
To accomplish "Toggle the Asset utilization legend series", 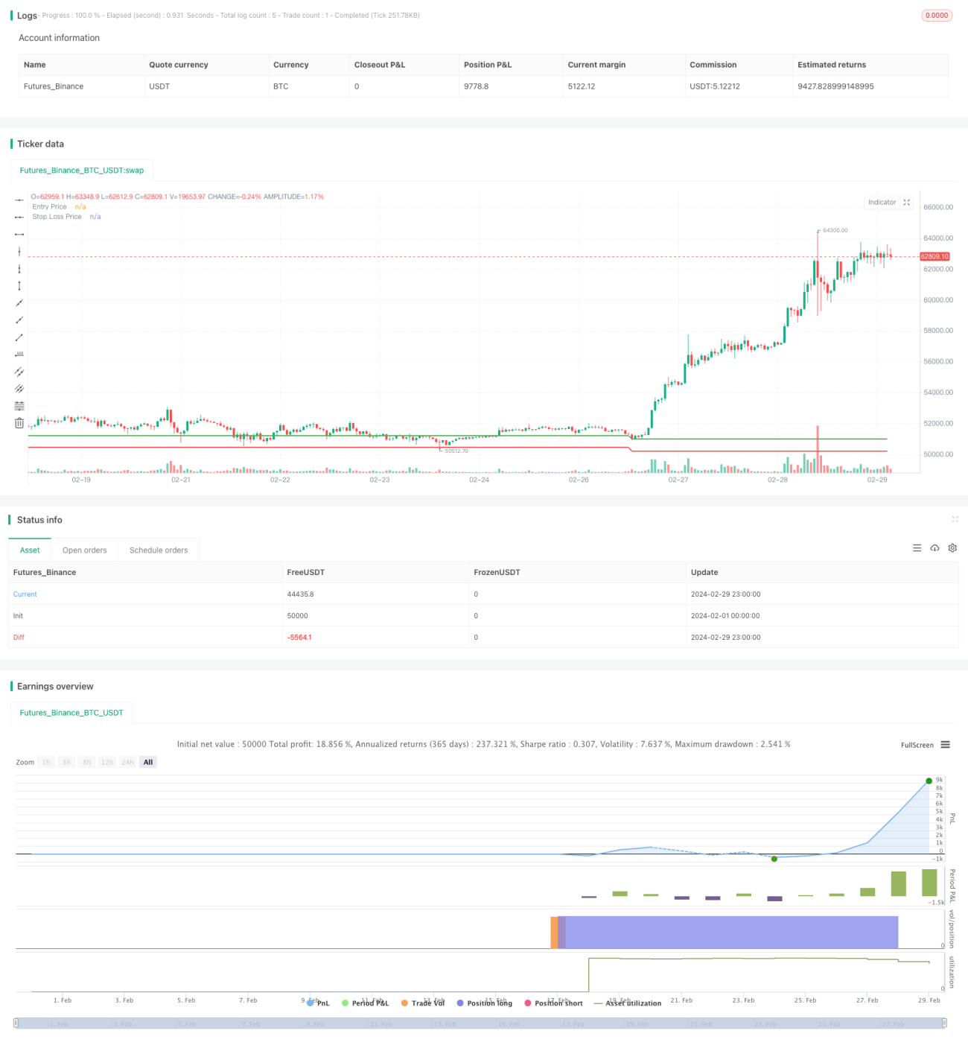I will point(628,1003).
